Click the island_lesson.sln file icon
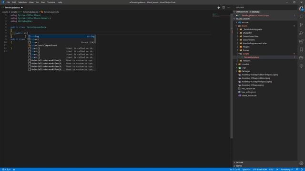This screenshot has width=305, height=171. pyautogui.click(x=239, y=95)
